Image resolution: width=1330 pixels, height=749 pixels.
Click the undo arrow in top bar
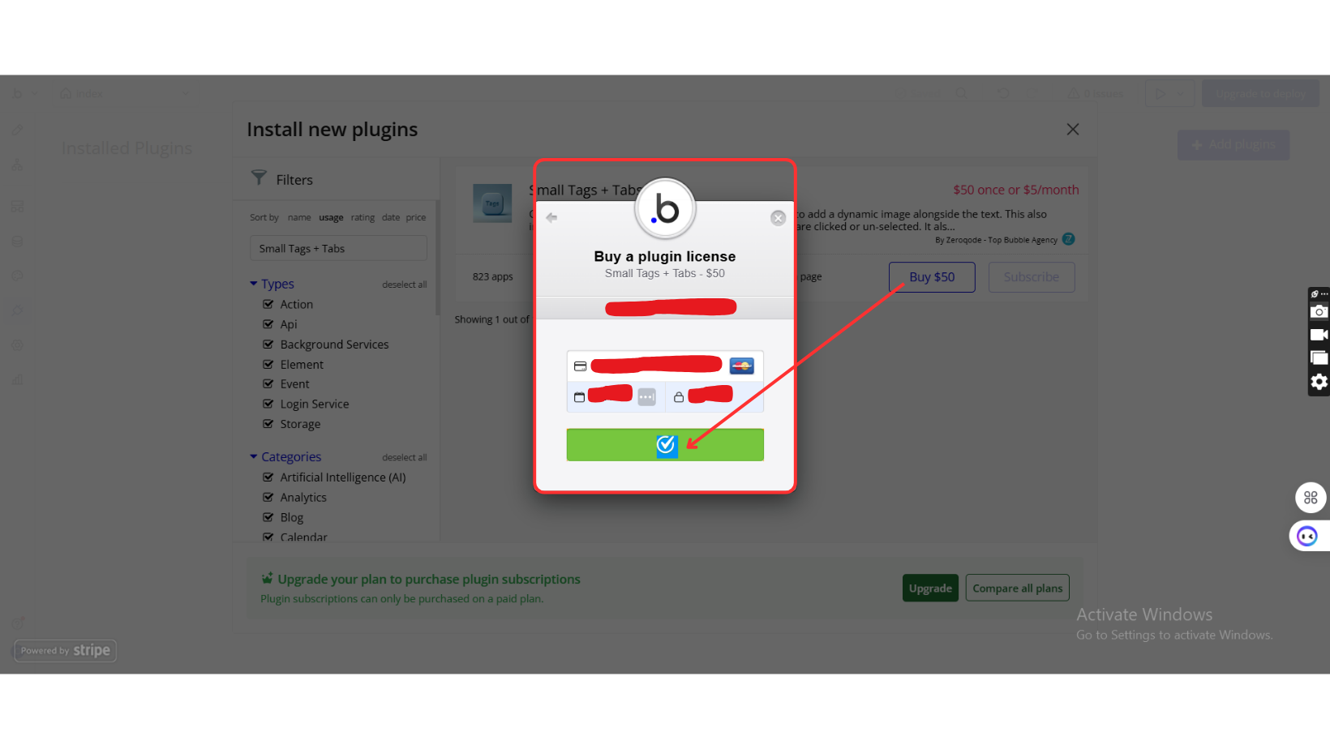coord(1003,93)
